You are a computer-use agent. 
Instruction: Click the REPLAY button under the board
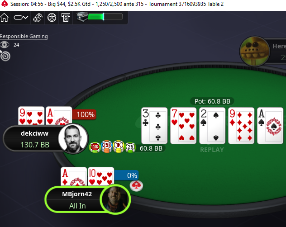tap(212, 150)
